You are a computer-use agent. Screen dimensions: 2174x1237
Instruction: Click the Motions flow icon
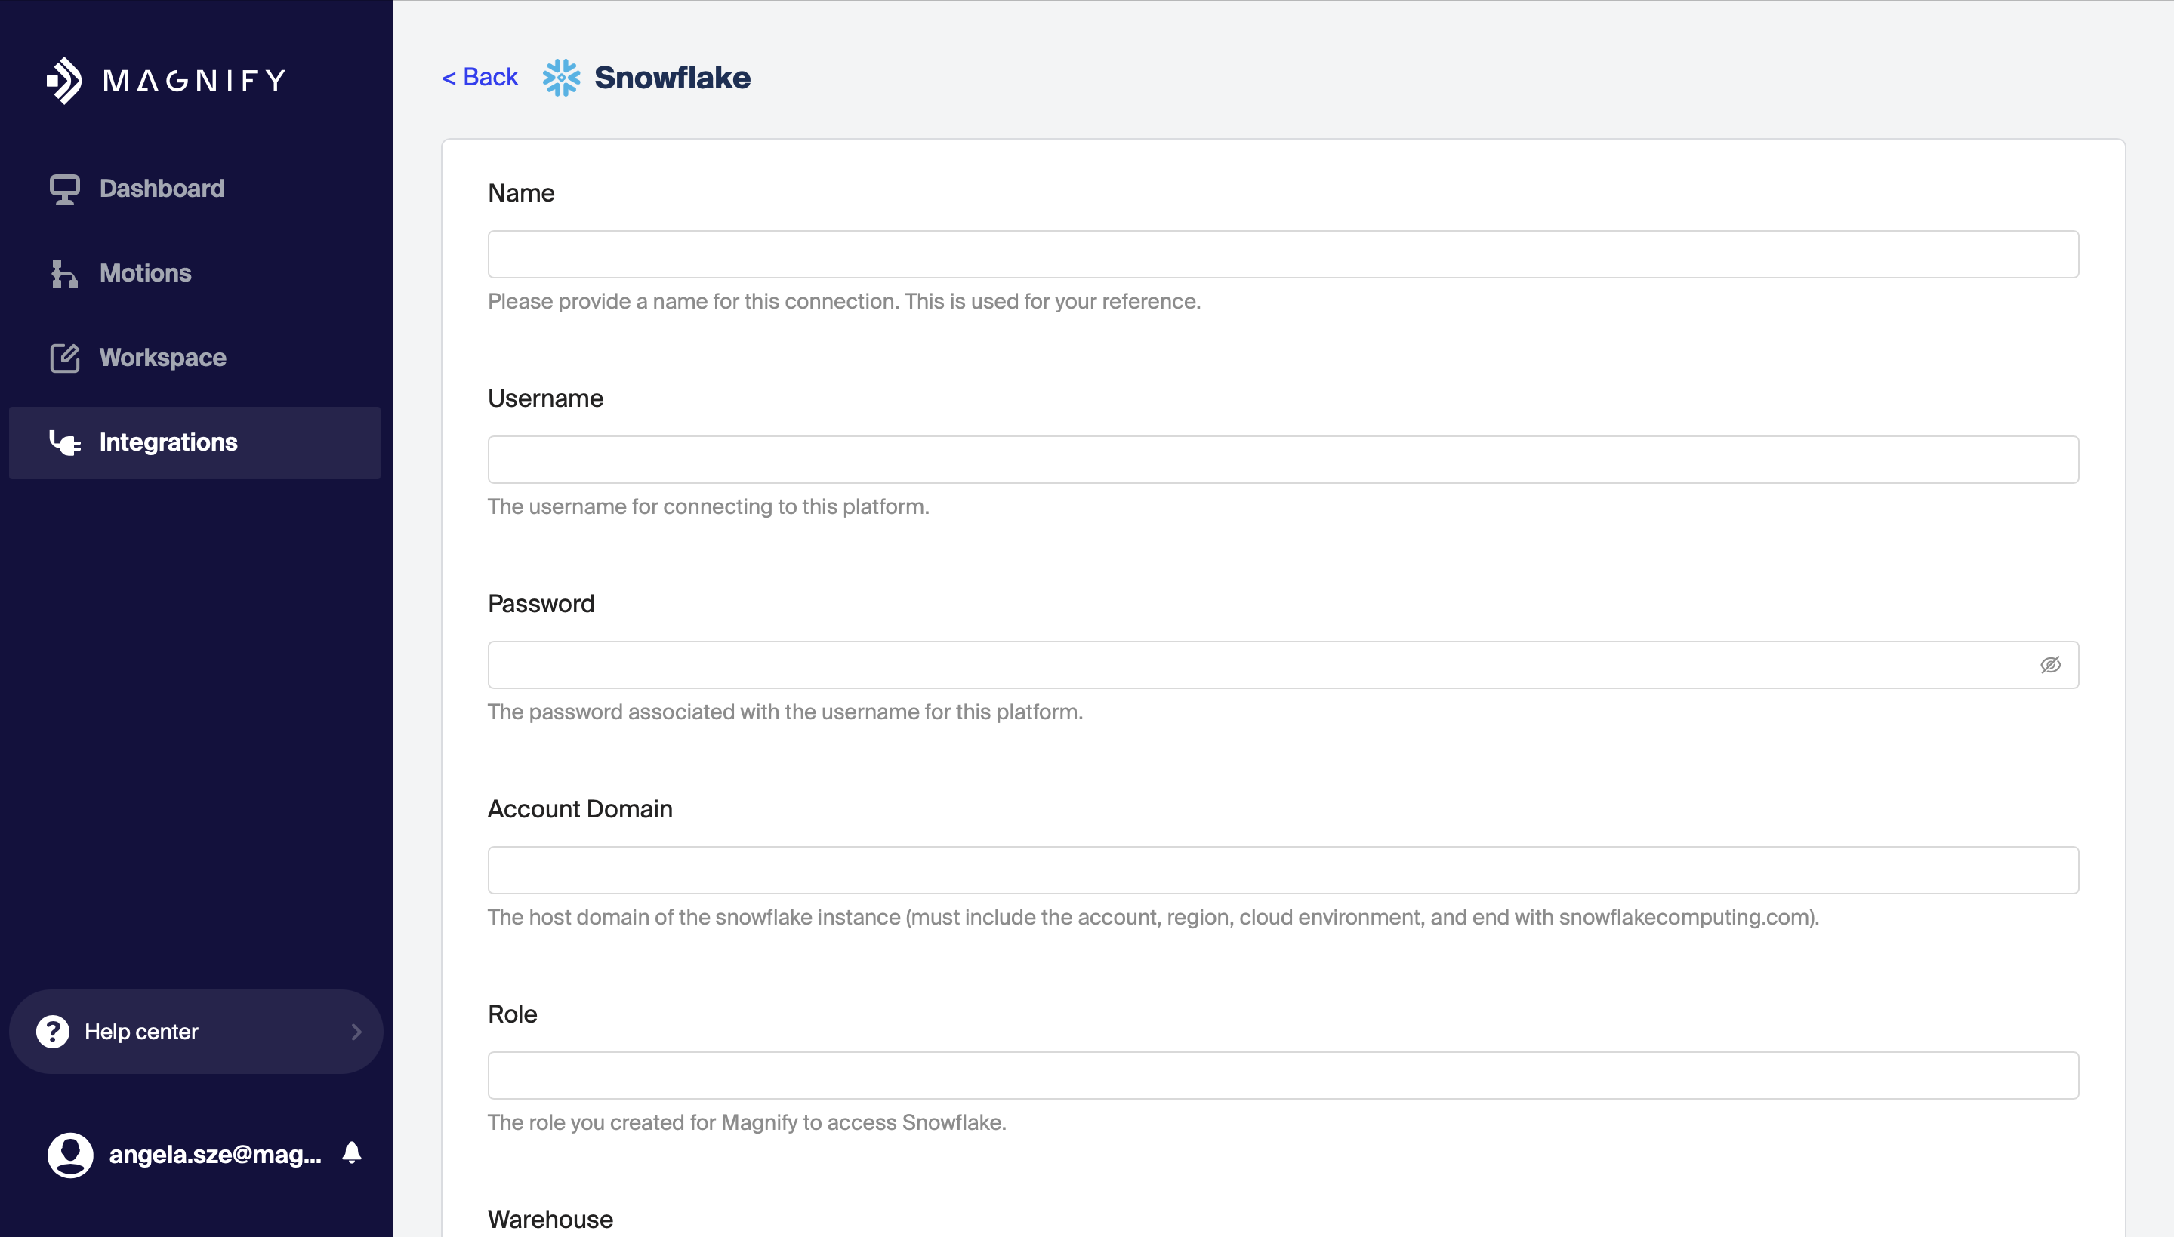click(x=65, y=273)
